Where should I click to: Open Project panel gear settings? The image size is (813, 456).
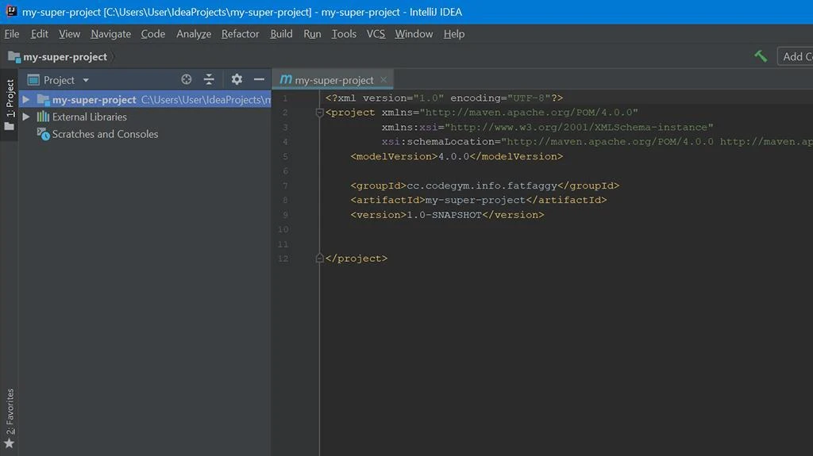tap(237, 79)
